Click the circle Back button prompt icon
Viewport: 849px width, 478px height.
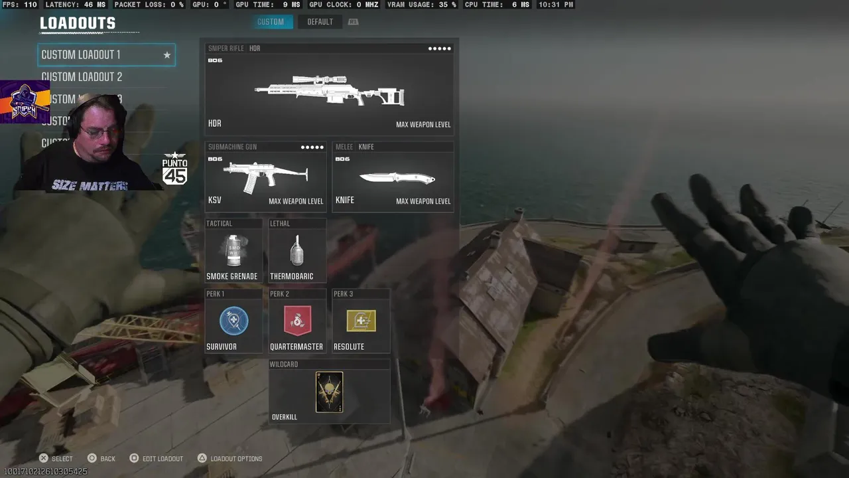[x=92, y=458]
